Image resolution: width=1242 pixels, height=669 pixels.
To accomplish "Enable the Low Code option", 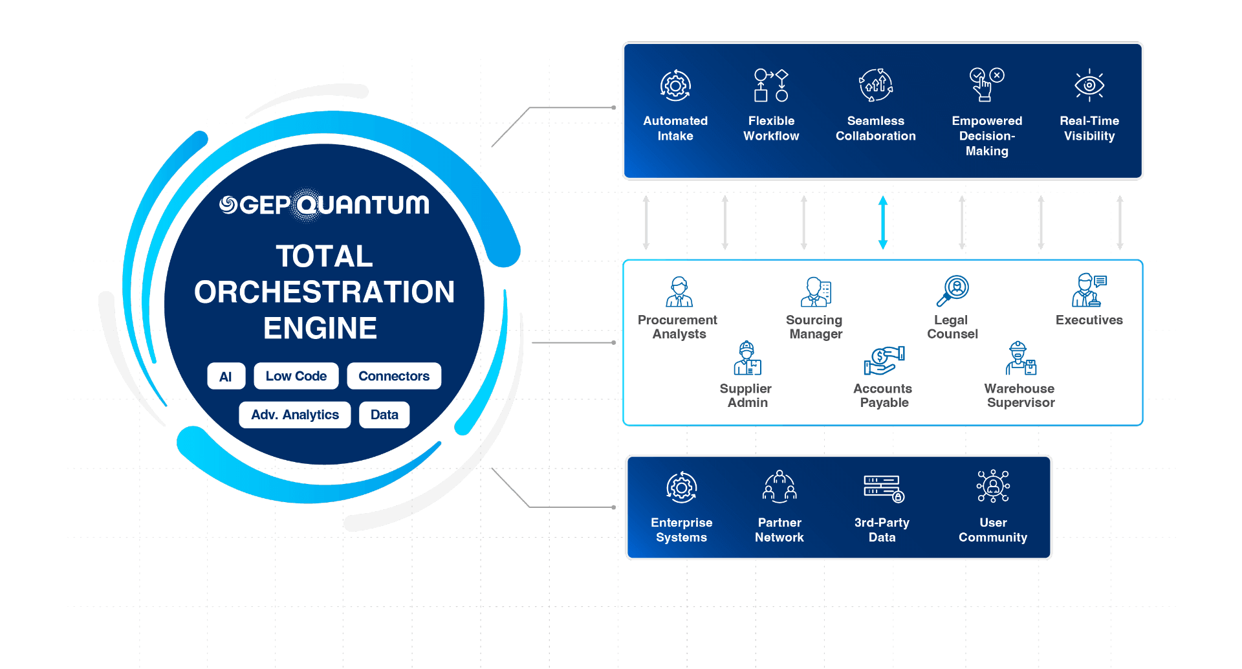I will [x=296, y=376].
